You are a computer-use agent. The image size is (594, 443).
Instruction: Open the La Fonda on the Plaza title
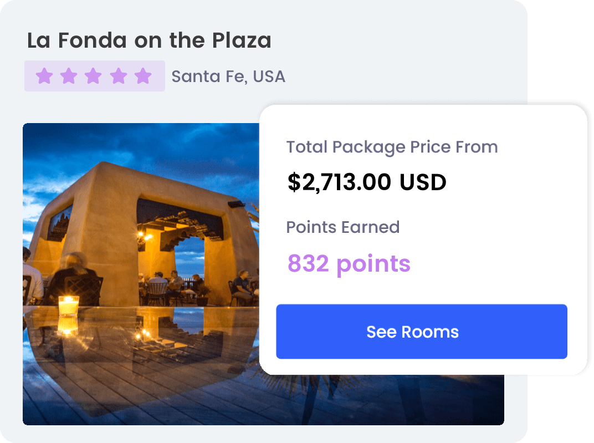(x=149, y=40)
